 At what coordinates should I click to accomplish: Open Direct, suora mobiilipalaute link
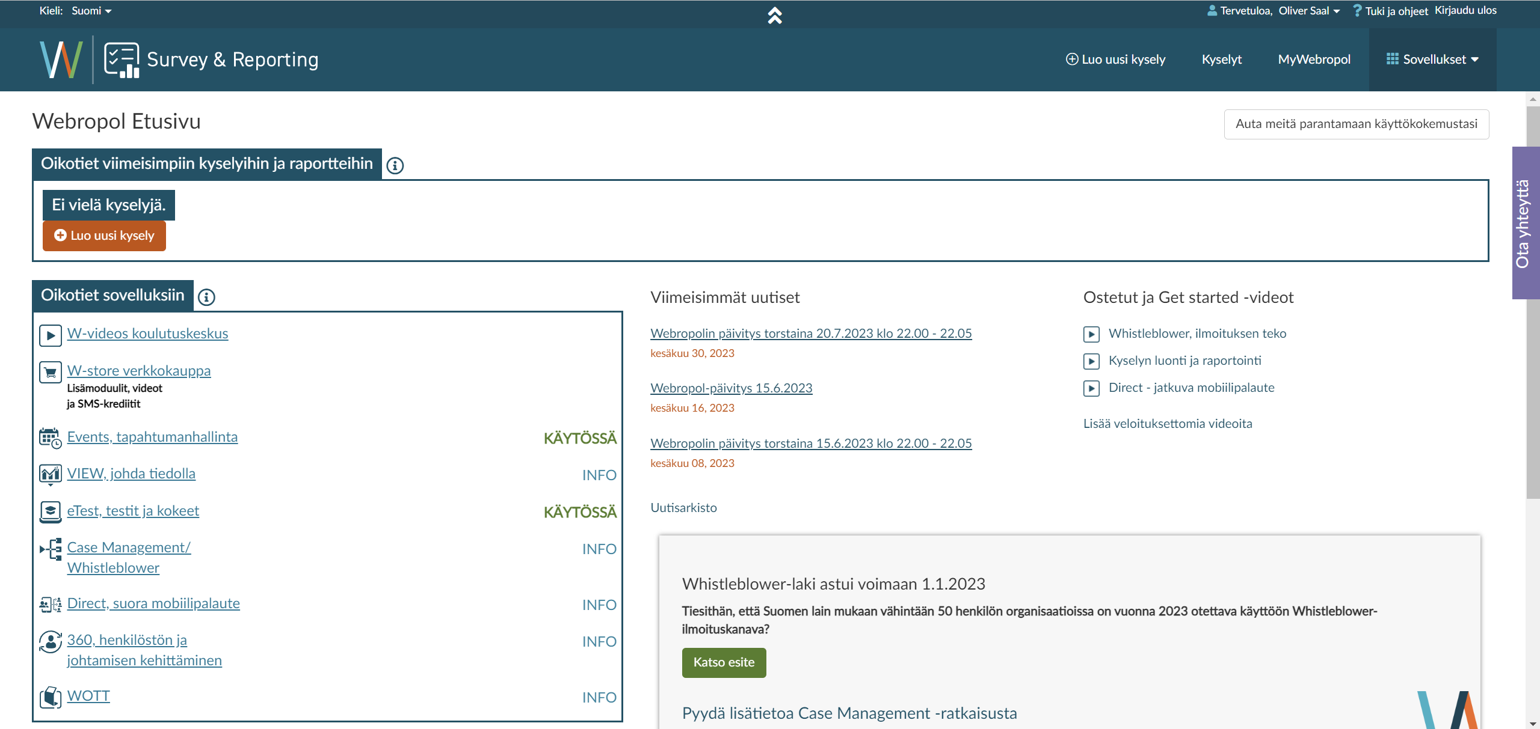[x=153, y=603]
